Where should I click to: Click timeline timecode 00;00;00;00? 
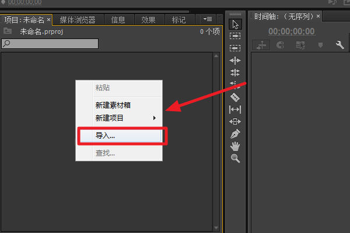(292, 31)
